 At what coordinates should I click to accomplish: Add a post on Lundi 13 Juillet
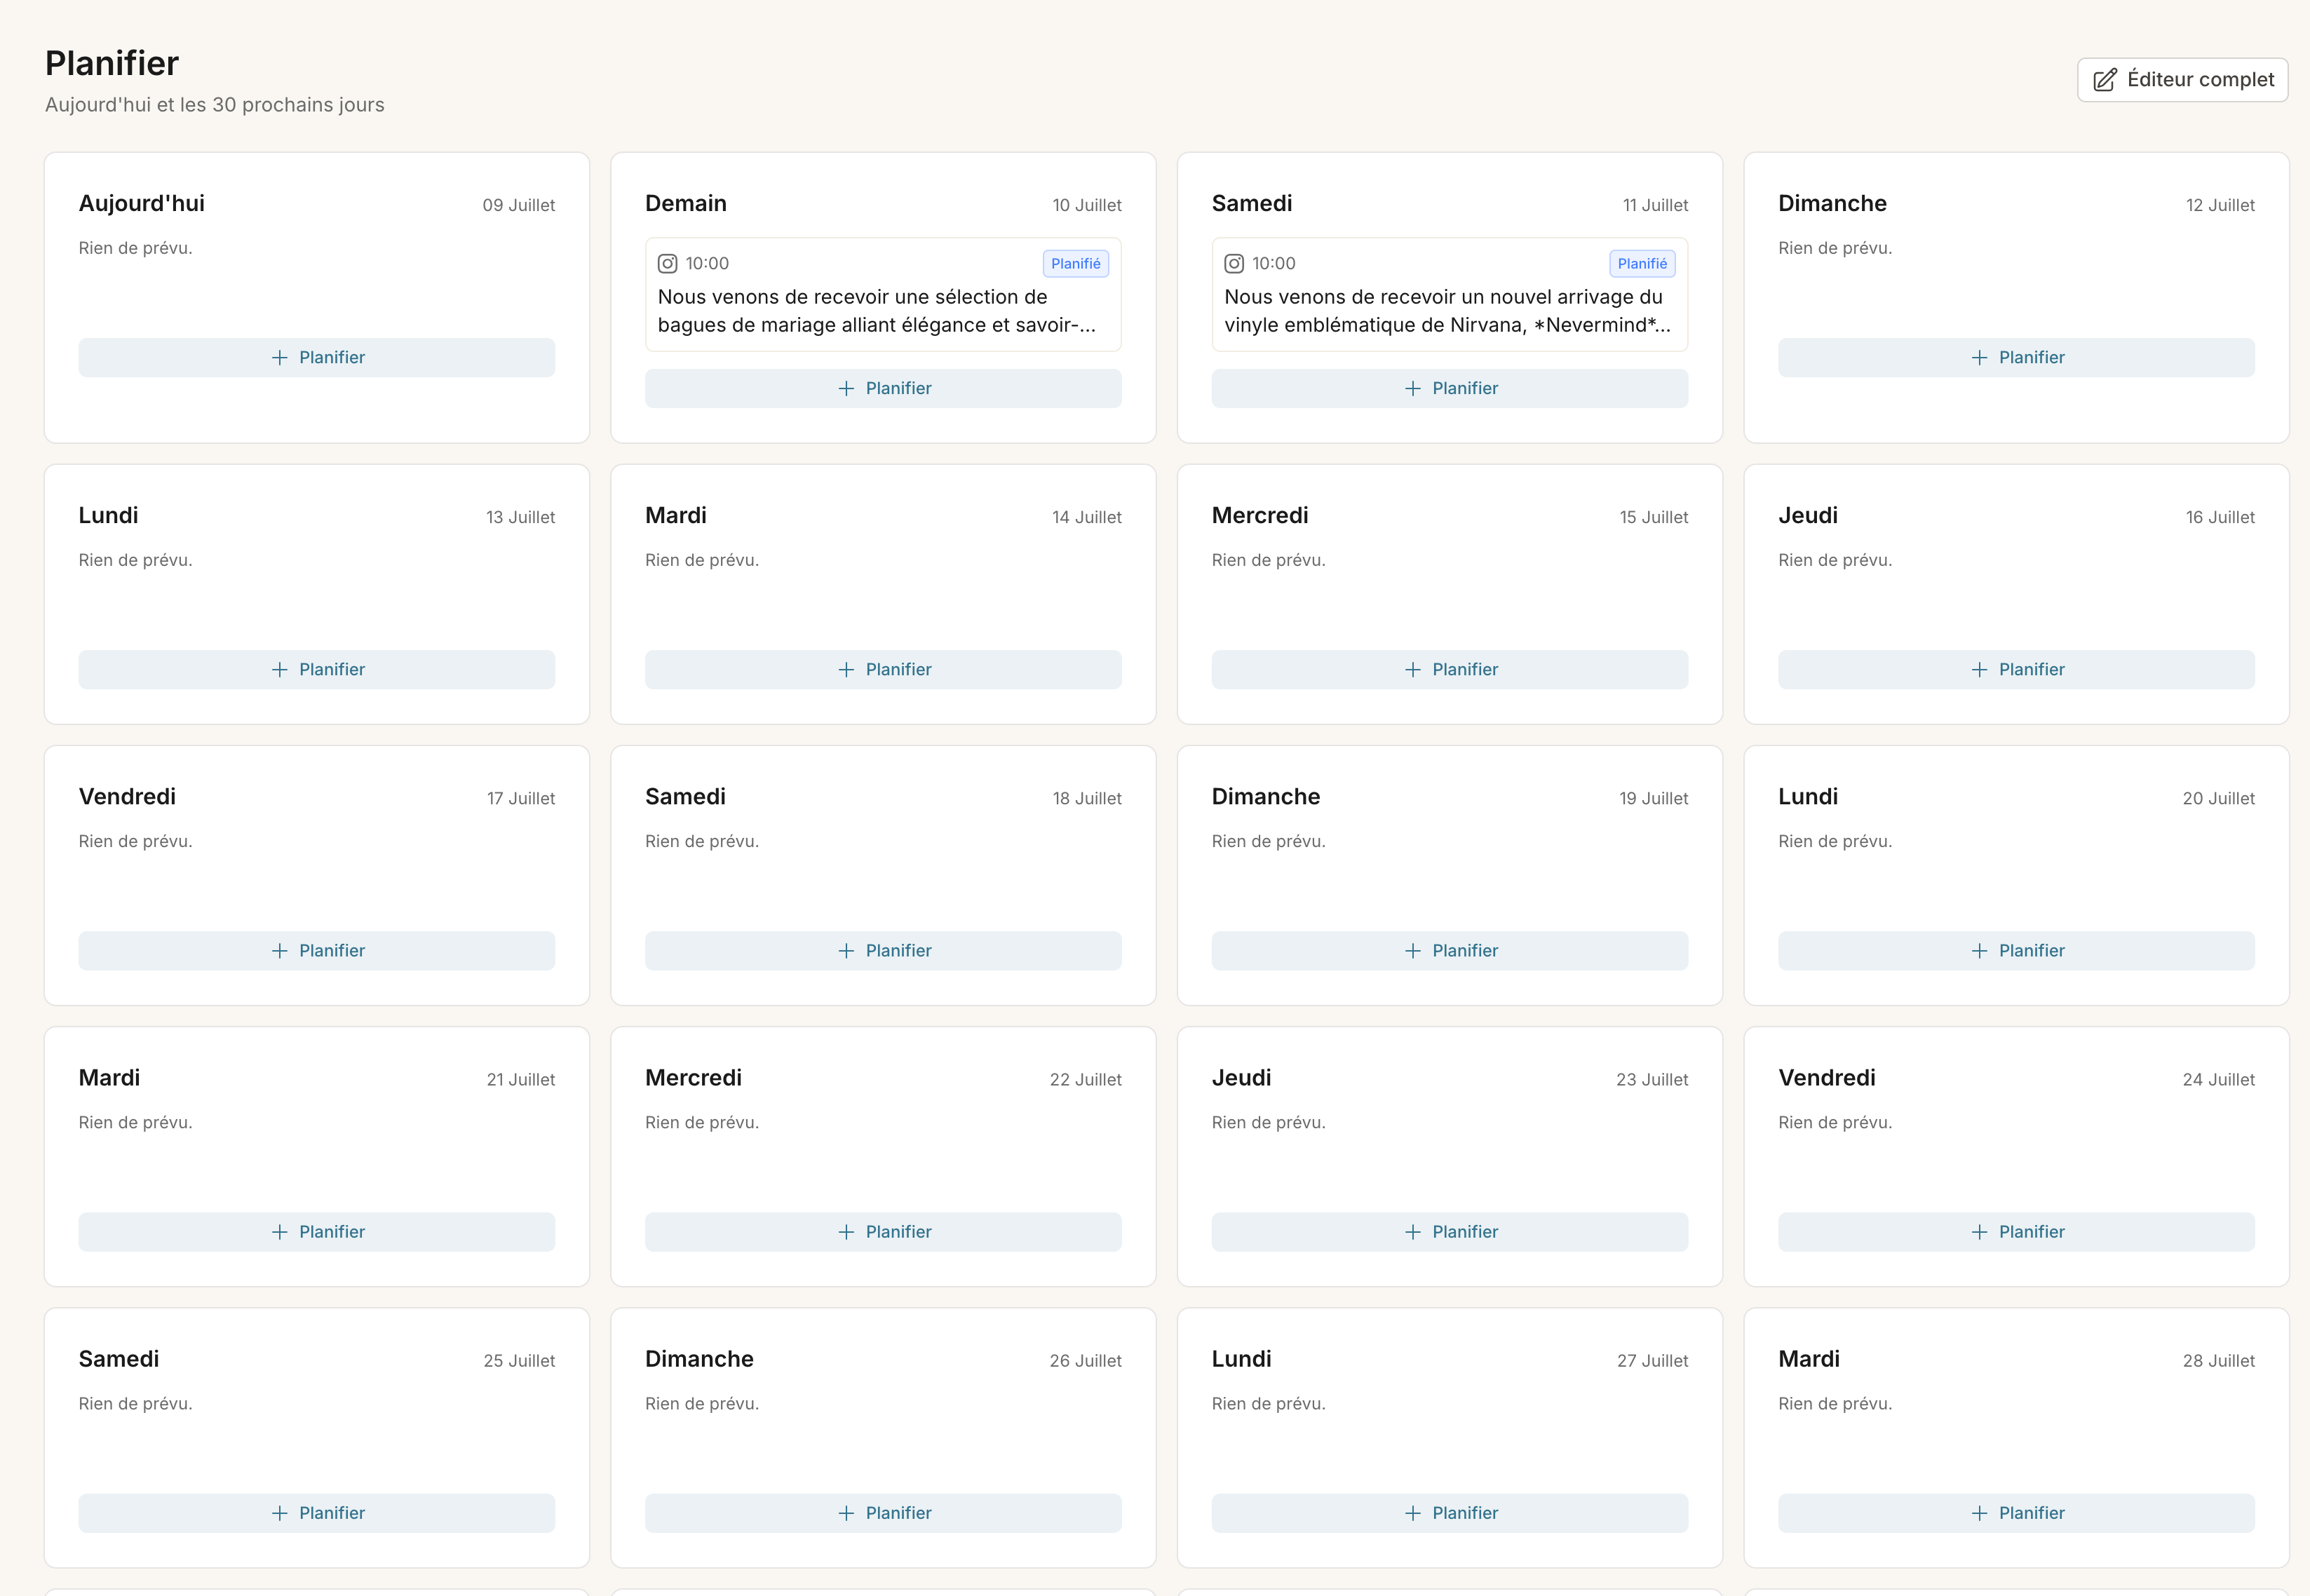tap(317, 670)
